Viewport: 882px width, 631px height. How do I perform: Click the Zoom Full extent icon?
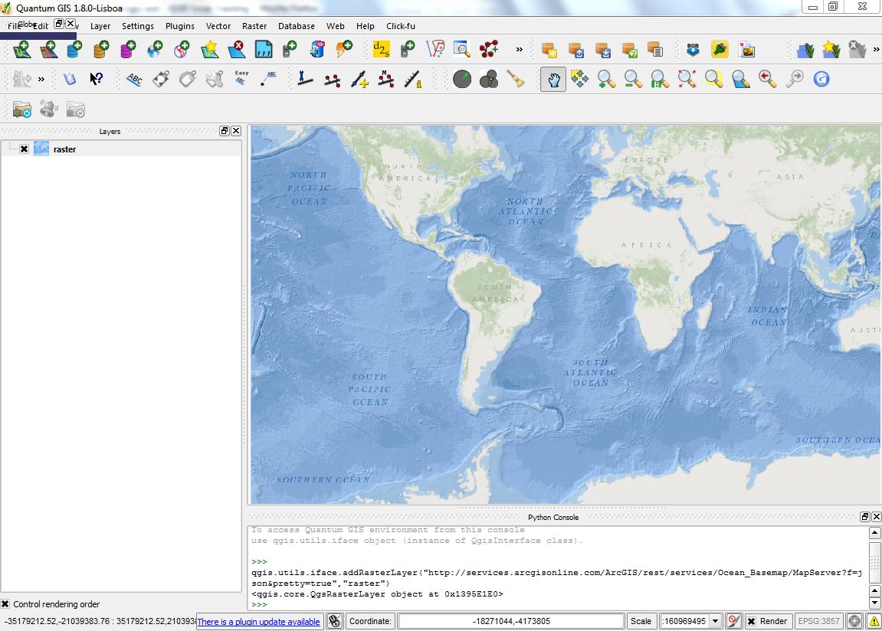pos(687,79)
